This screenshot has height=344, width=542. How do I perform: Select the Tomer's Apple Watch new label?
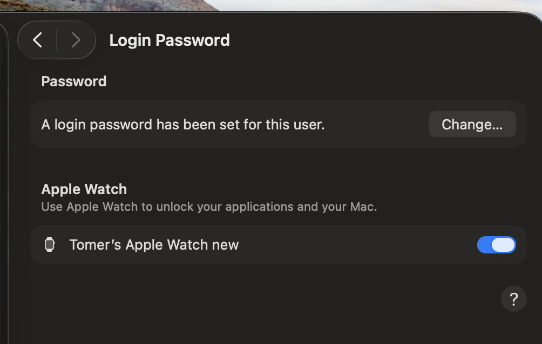tap(154, 245)
